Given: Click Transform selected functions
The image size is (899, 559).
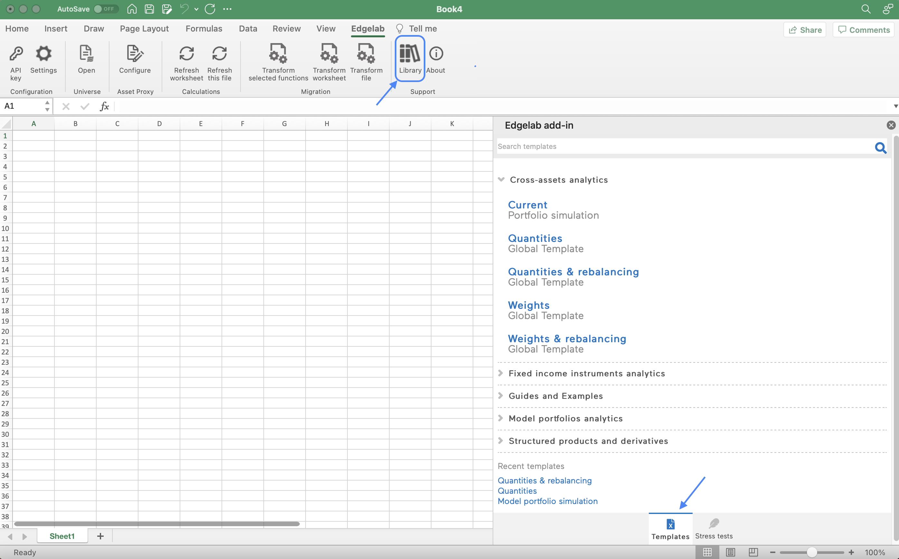Looking at the screenshot, I should pyautogui.click(x=278, y=62).
